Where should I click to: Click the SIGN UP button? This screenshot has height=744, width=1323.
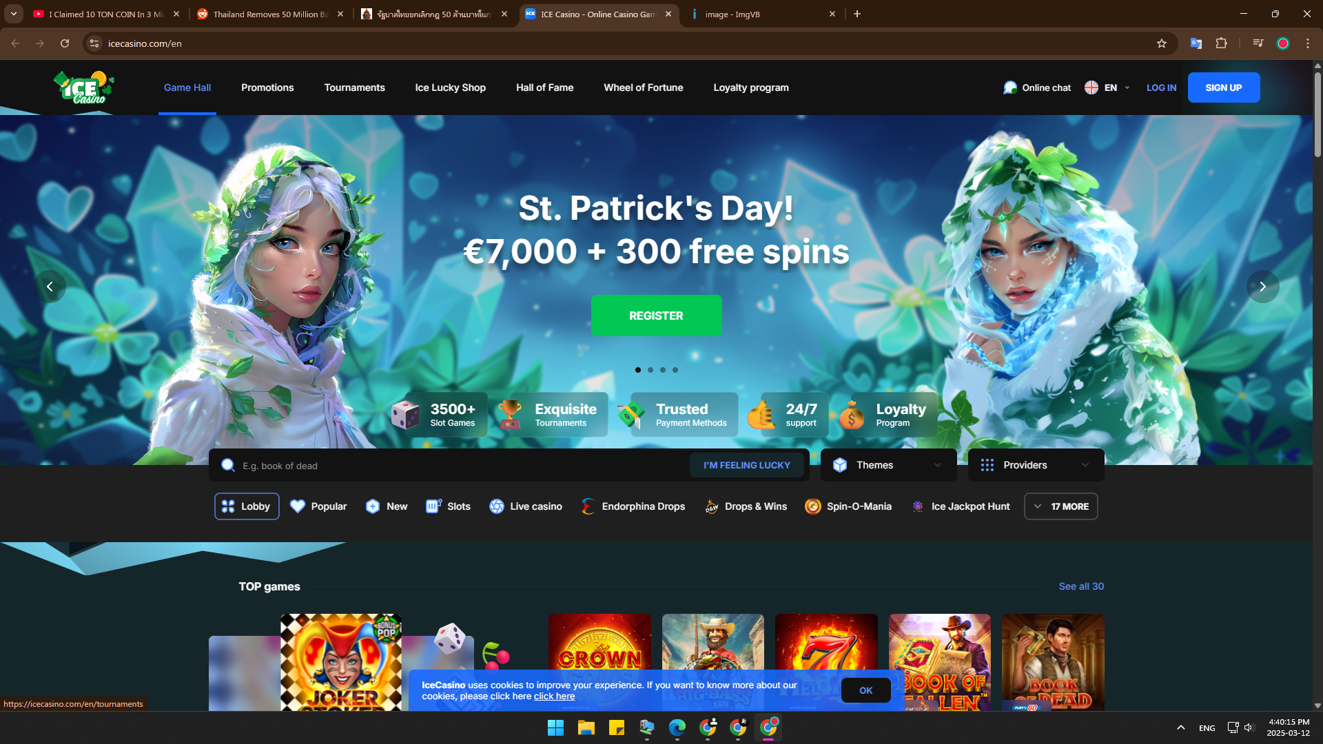coord(1224,87)
